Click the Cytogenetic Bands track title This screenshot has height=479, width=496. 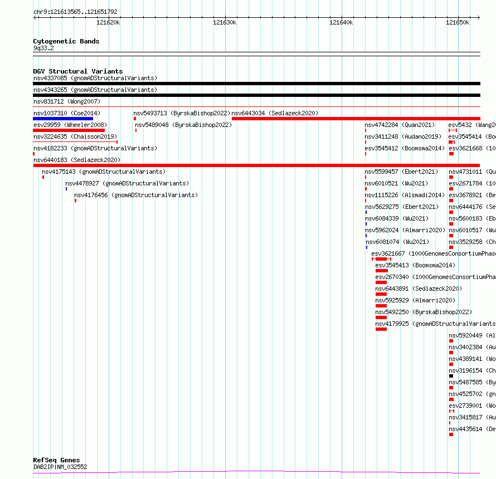66,41
